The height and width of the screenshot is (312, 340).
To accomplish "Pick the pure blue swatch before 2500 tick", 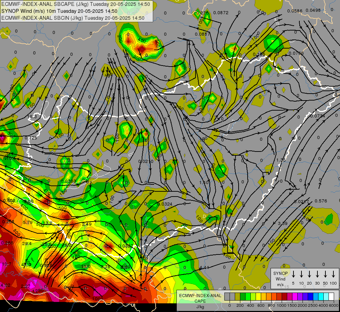I will click(310, 296).
